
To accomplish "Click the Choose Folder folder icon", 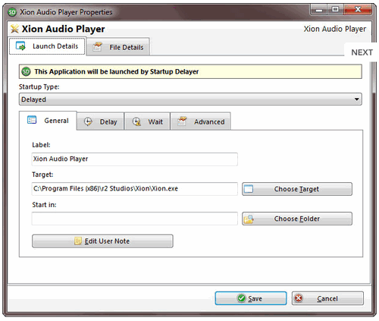I will (249, 219).
